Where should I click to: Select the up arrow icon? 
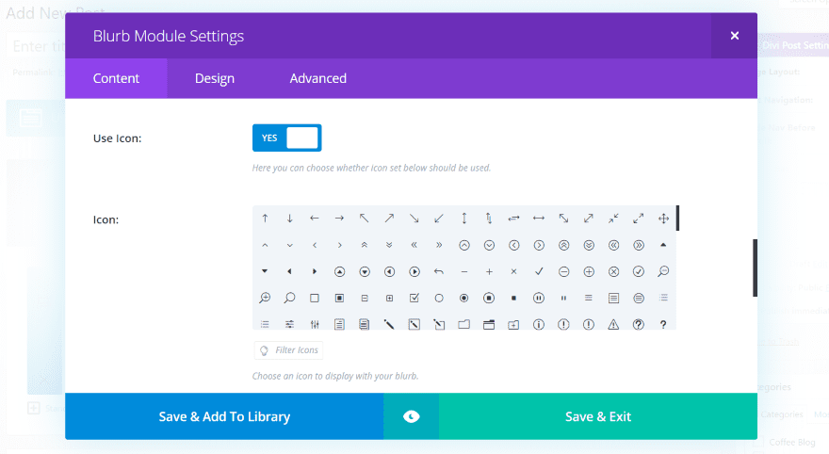(265, 219)
